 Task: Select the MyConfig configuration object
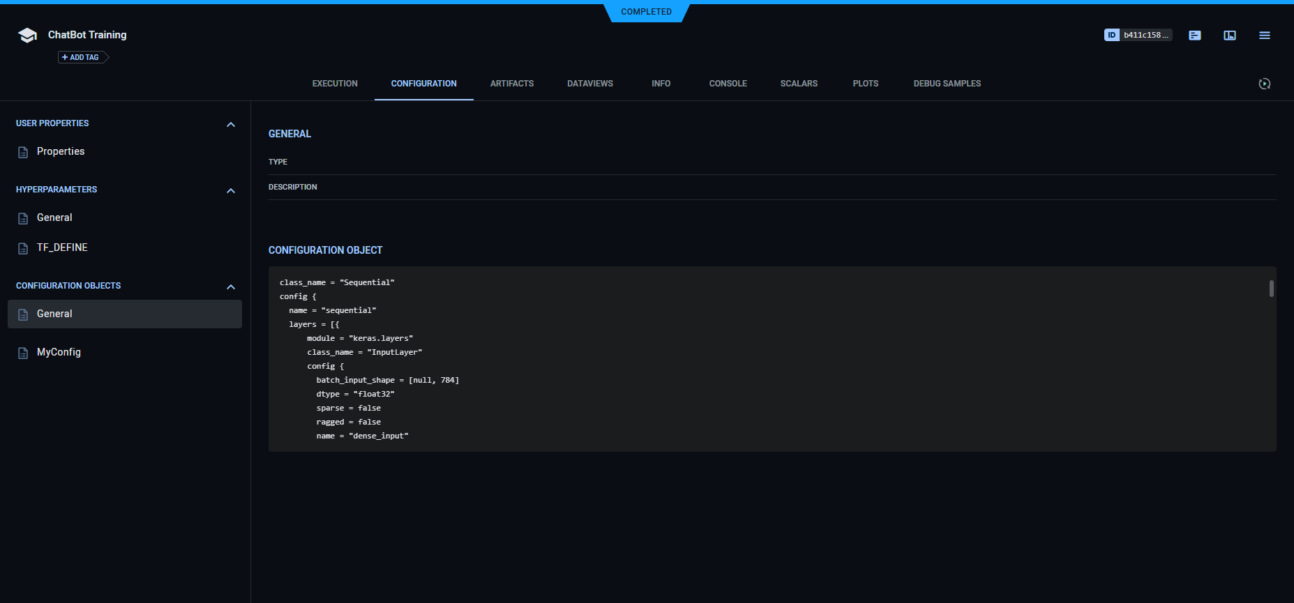pyautogui.click(x=59, y=352)
